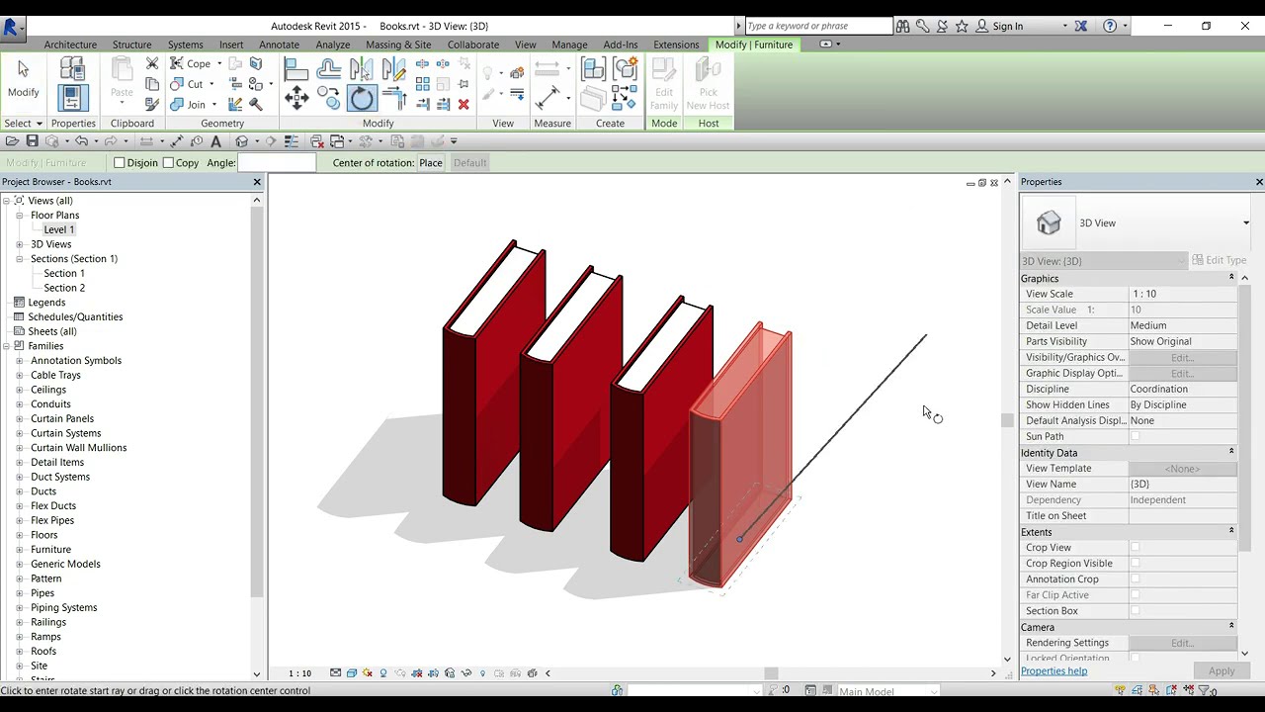The image size is (1265, 712).
Task: Click Edit for Rendering Settings
Action: pos(1182,643)
